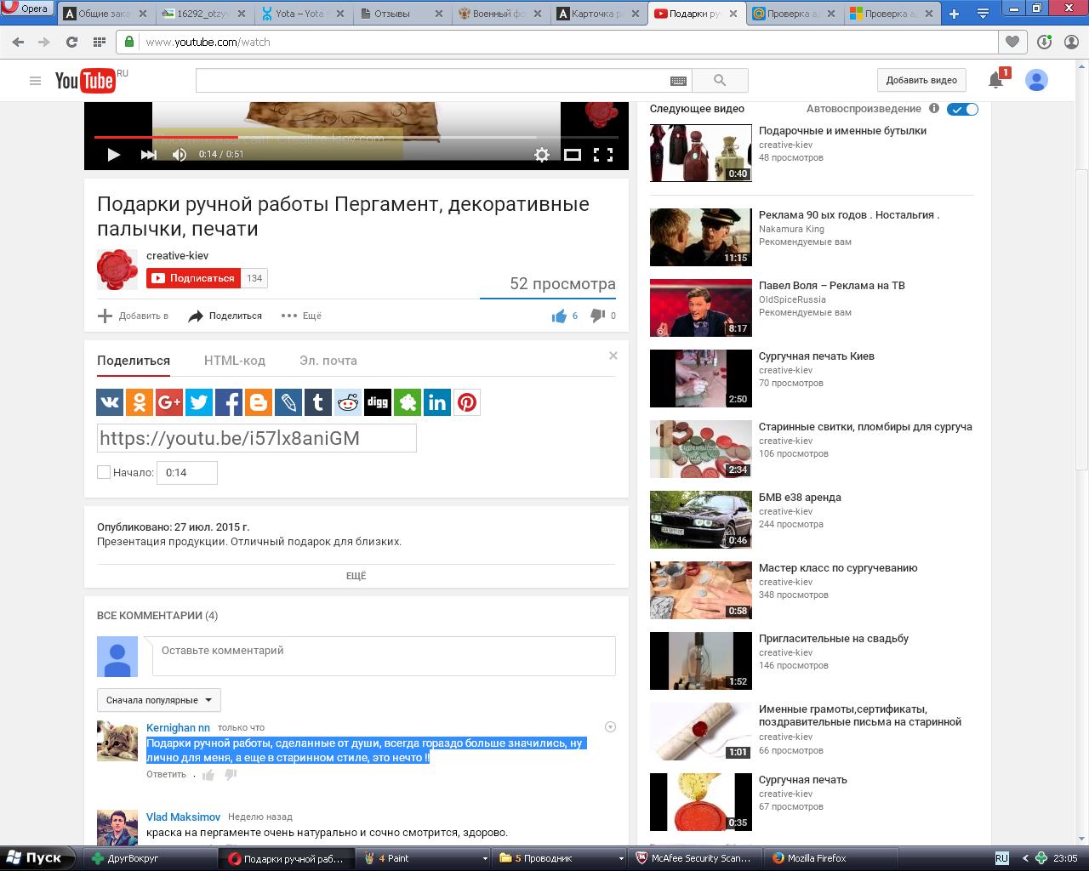Open on-screen keyboard in search box
This screenshot has height=871, width=1089.
(x=678, y=81)
